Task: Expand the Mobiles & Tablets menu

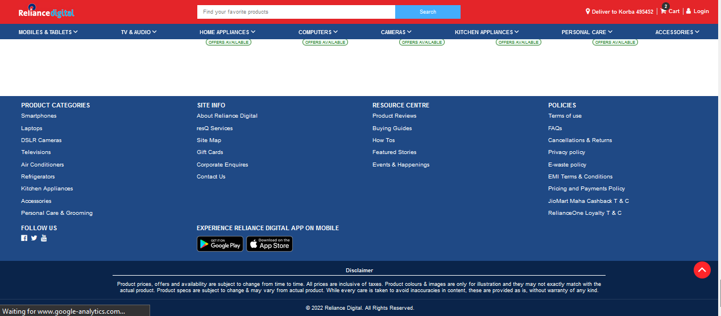Action: click(48, 32)
